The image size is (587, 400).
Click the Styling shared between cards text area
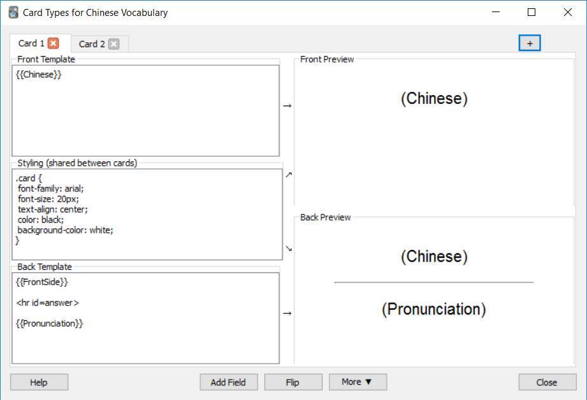(147, 211)
